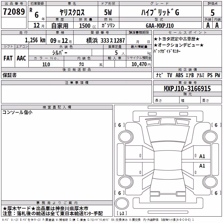This screenshot has height=223, width=223.
Task: Click lot number 72089
Action: coord(14,12)
